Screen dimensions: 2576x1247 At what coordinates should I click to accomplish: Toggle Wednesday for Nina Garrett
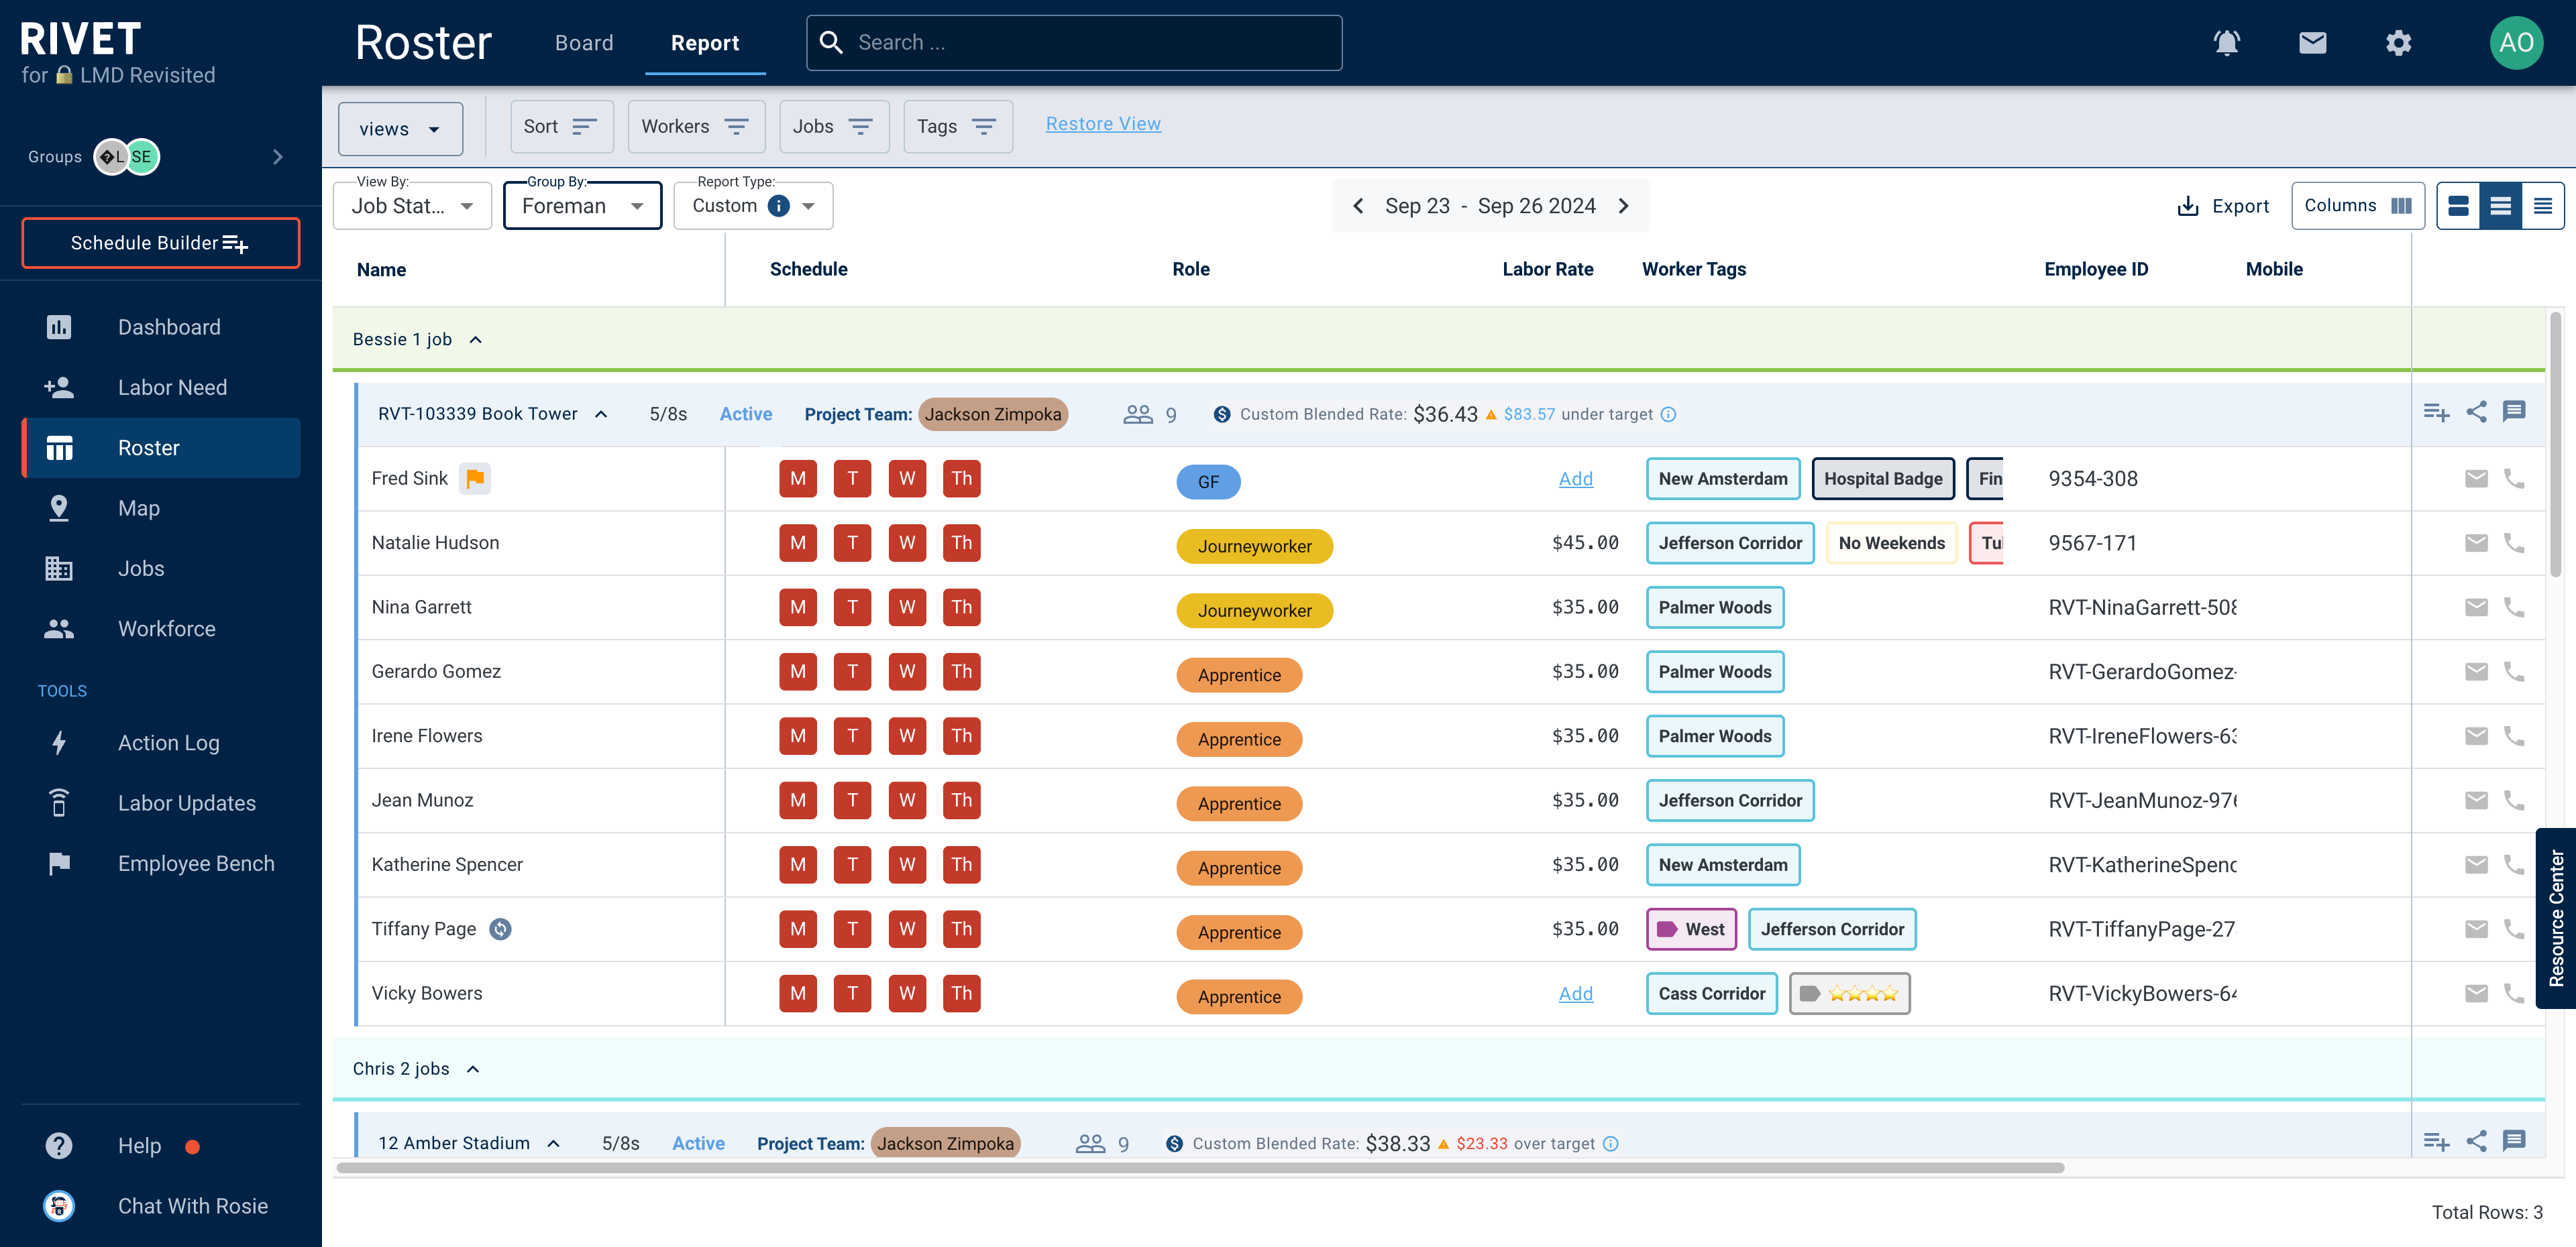(907, 607)
